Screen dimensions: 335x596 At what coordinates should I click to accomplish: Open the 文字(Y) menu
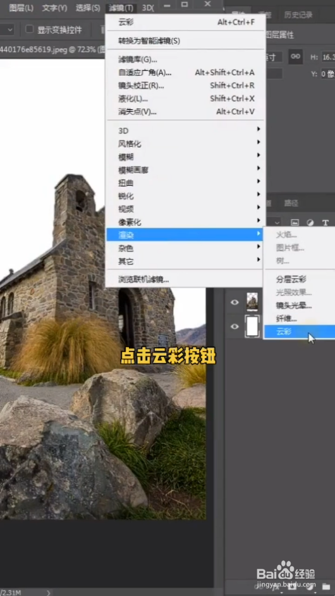point(54,8)
